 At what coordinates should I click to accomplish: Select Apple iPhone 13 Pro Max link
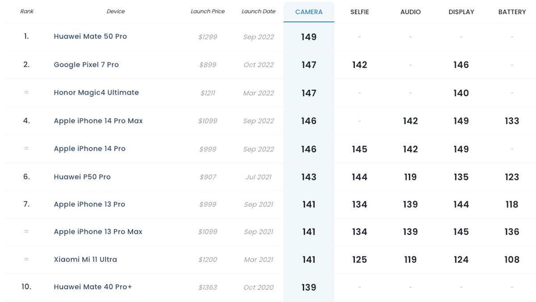point(98,232)
